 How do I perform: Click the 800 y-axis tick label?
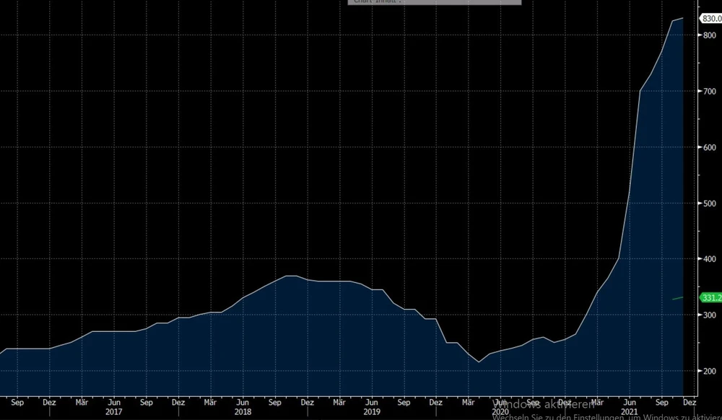click(x=710, y=35)
